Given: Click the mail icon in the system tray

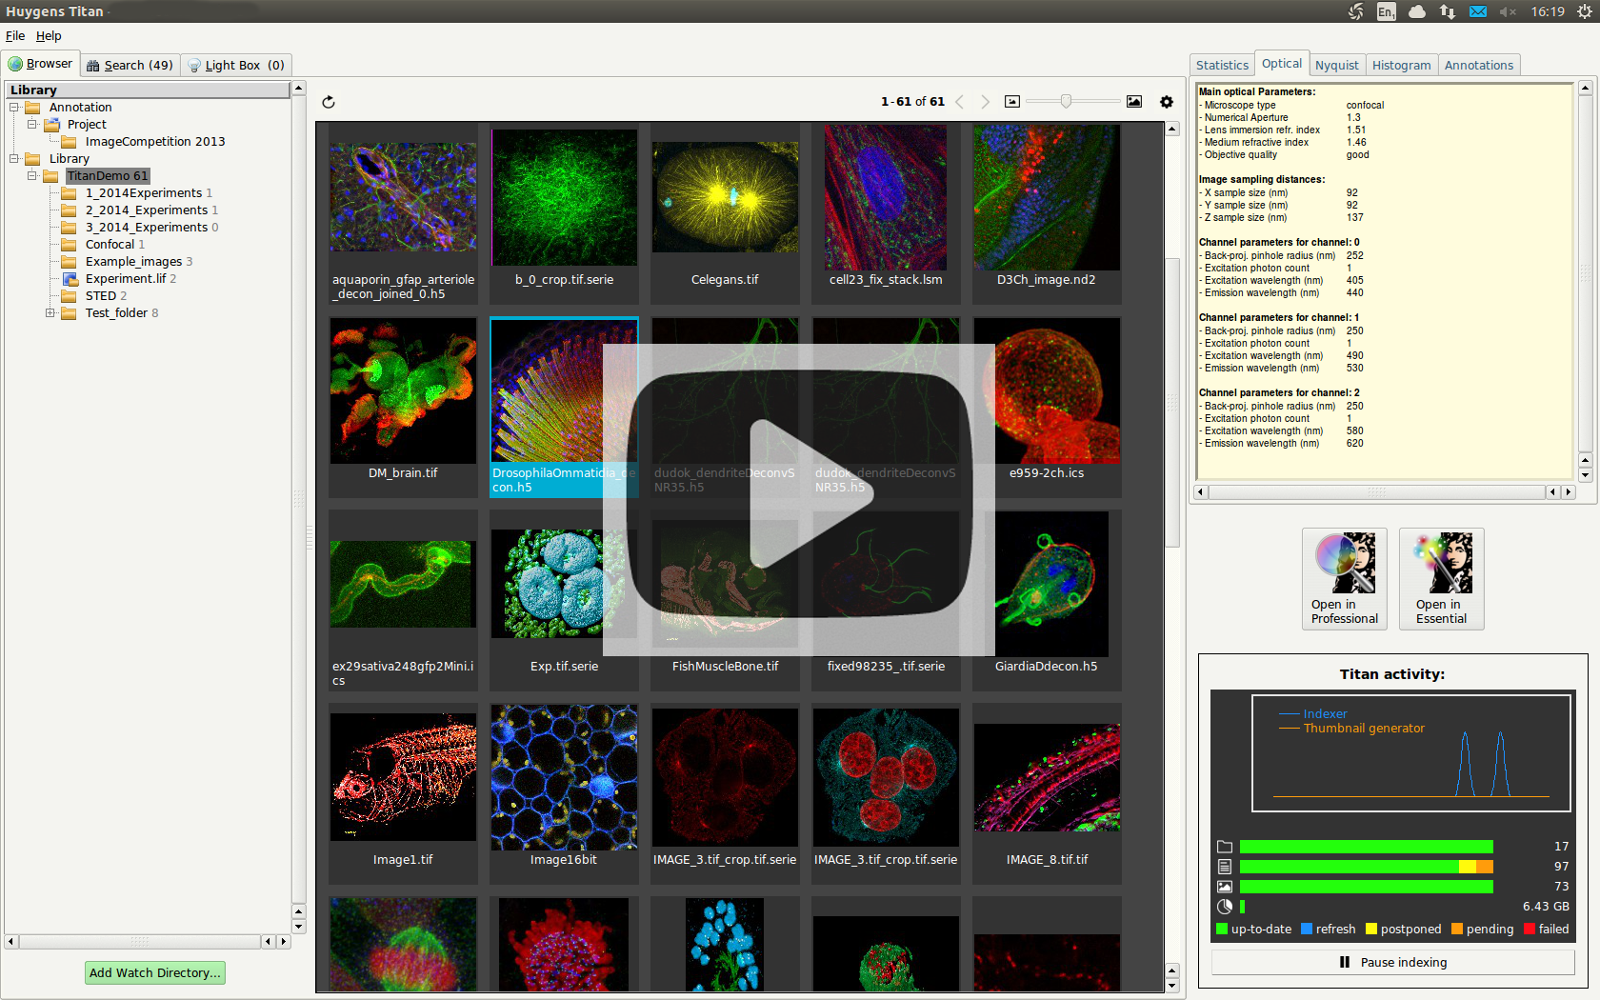Looking at the screenshot, I should tap(1477, 11).
